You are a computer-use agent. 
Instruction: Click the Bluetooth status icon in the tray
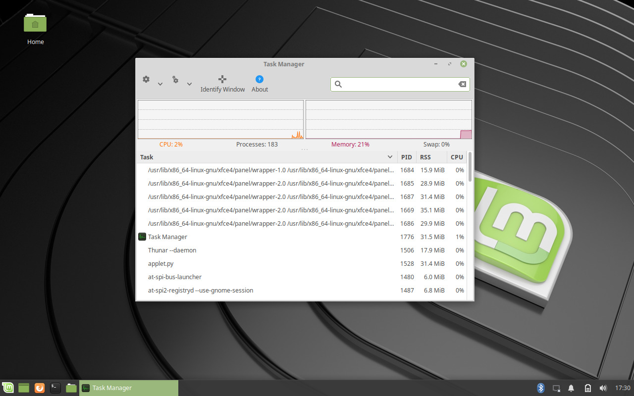[540, 388]
